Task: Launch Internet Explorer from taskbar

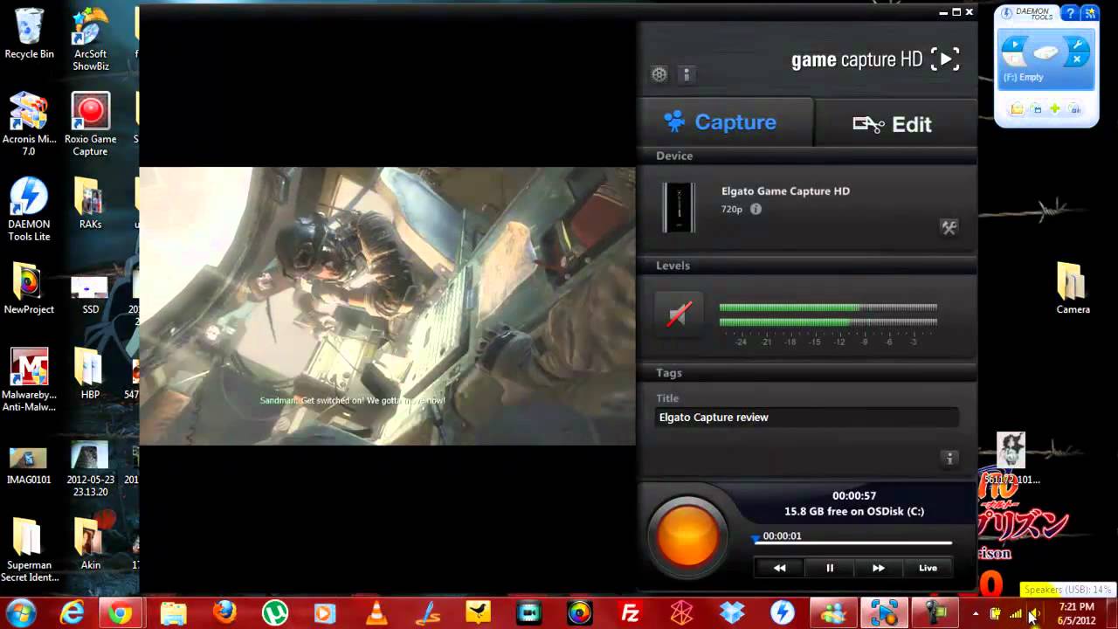Action: (x=71, y=613)
